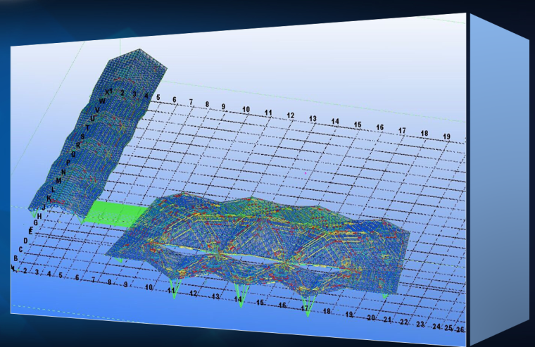This screenshot has height=347, width=535.
Task: Select top row grid label 10
Action: [246, 110]
